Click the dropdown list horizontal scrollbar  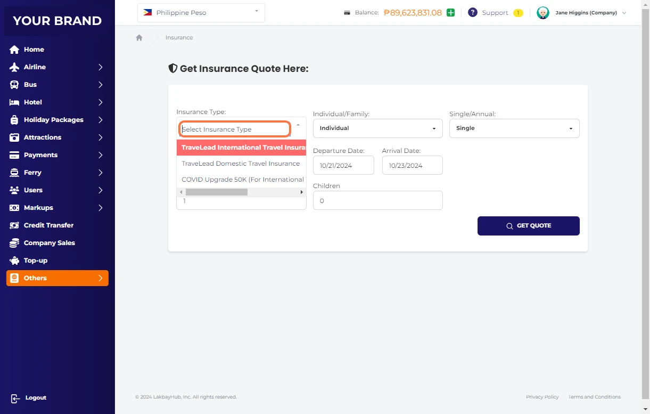click(216, 192)
